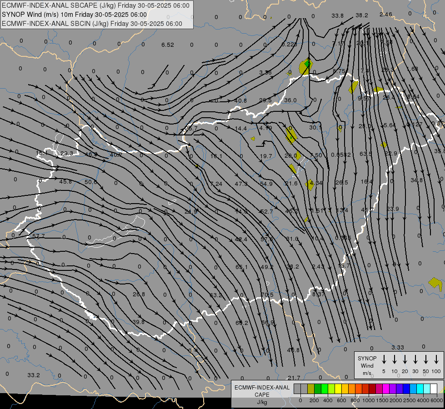445x409 pixels.
Task: Click the map value 36.0
Action: tap(290, 100)
